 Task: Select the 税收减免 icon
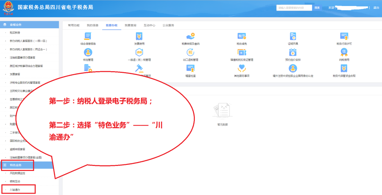point(242,36)
